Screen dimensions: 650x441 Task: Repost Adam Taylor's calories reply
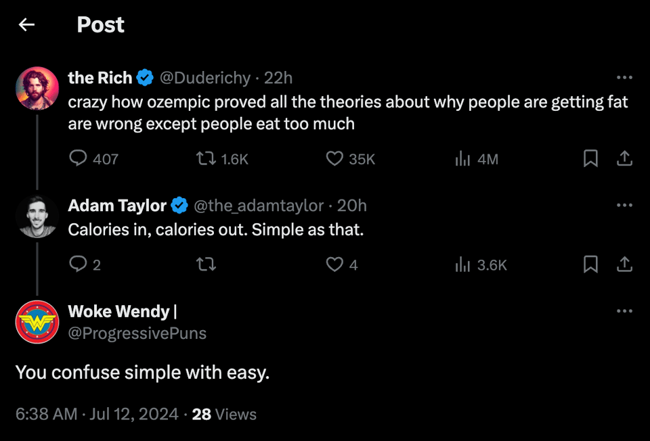pos(205,264)
